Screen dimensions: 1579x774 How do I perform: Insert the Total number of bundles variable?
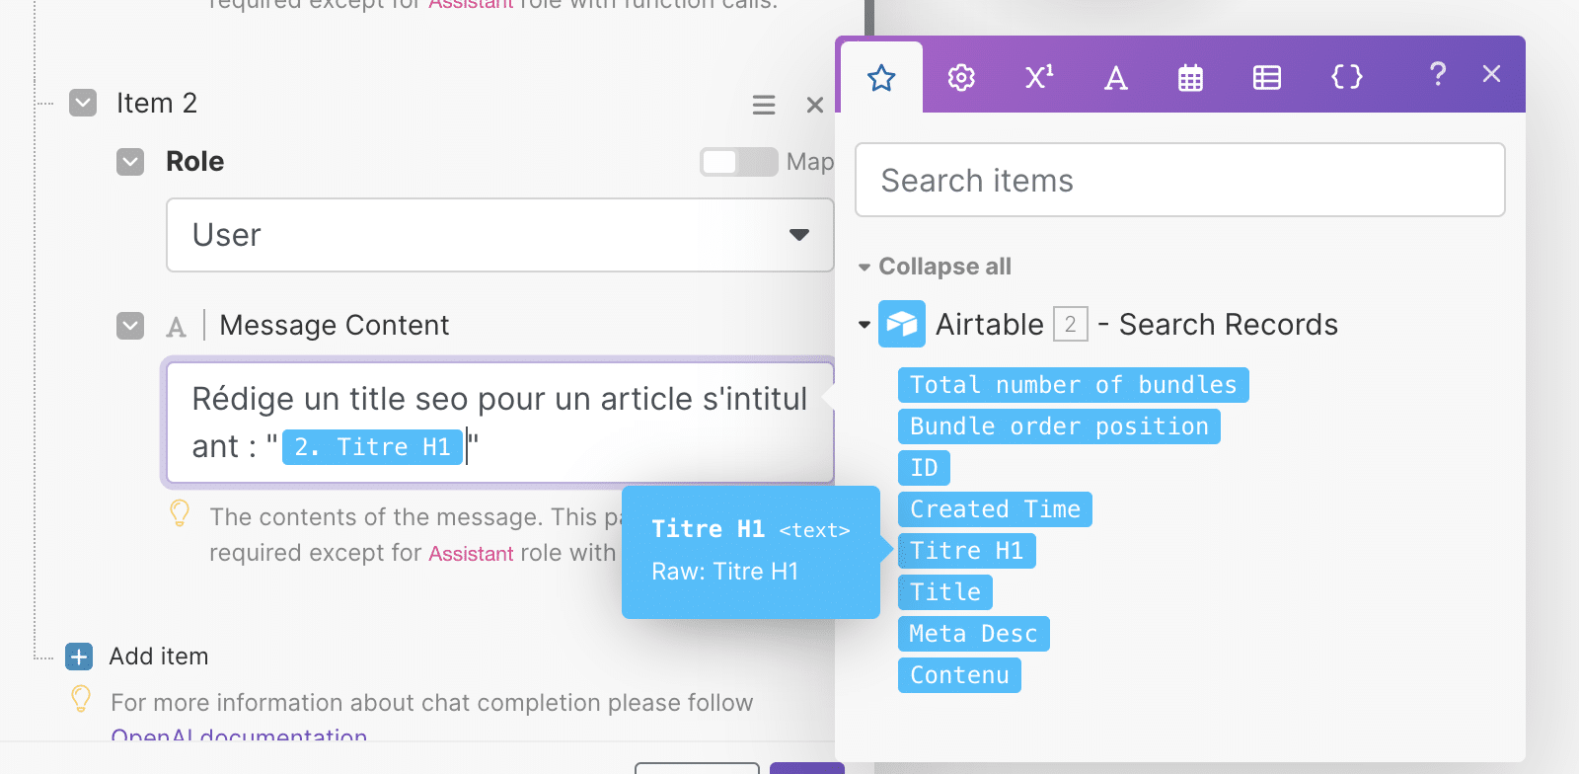point(1073,385)
